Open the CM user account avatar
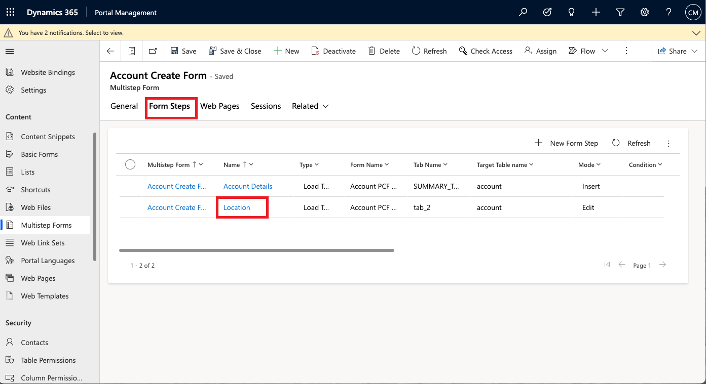 pos(693,12)
